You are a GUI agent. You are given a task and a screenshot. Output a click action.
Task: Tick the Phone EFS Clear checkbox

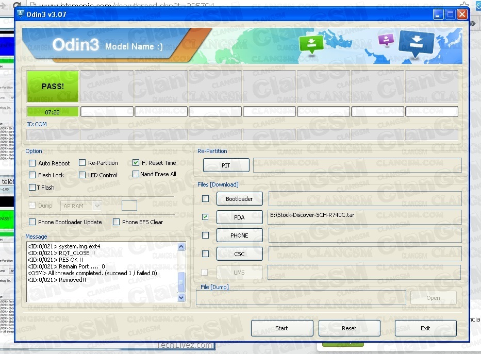[x=117, y=222]
